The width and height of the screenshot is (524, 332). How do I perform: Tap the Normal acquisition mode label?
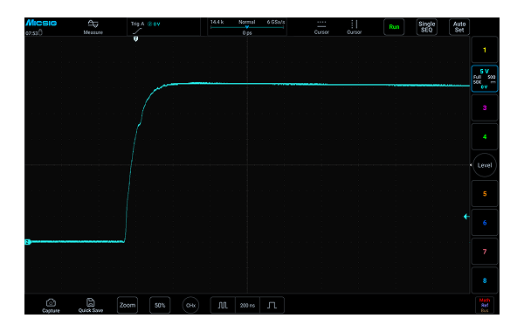(x=247, y=22)
